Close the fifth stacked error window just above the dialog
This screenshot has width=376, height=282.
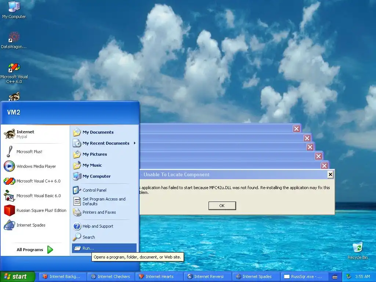tap(325, 166)
